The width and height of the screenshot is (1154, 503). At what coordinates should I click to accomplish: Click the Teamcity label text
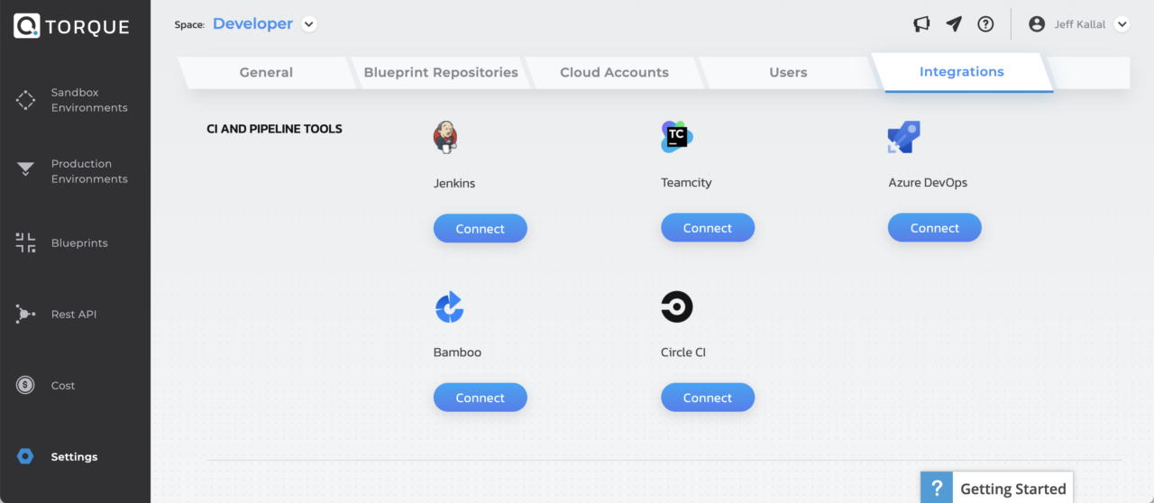point(686,183)
